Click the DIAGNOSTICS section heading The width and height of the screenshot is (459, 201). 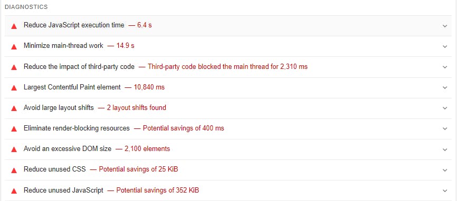26,7
